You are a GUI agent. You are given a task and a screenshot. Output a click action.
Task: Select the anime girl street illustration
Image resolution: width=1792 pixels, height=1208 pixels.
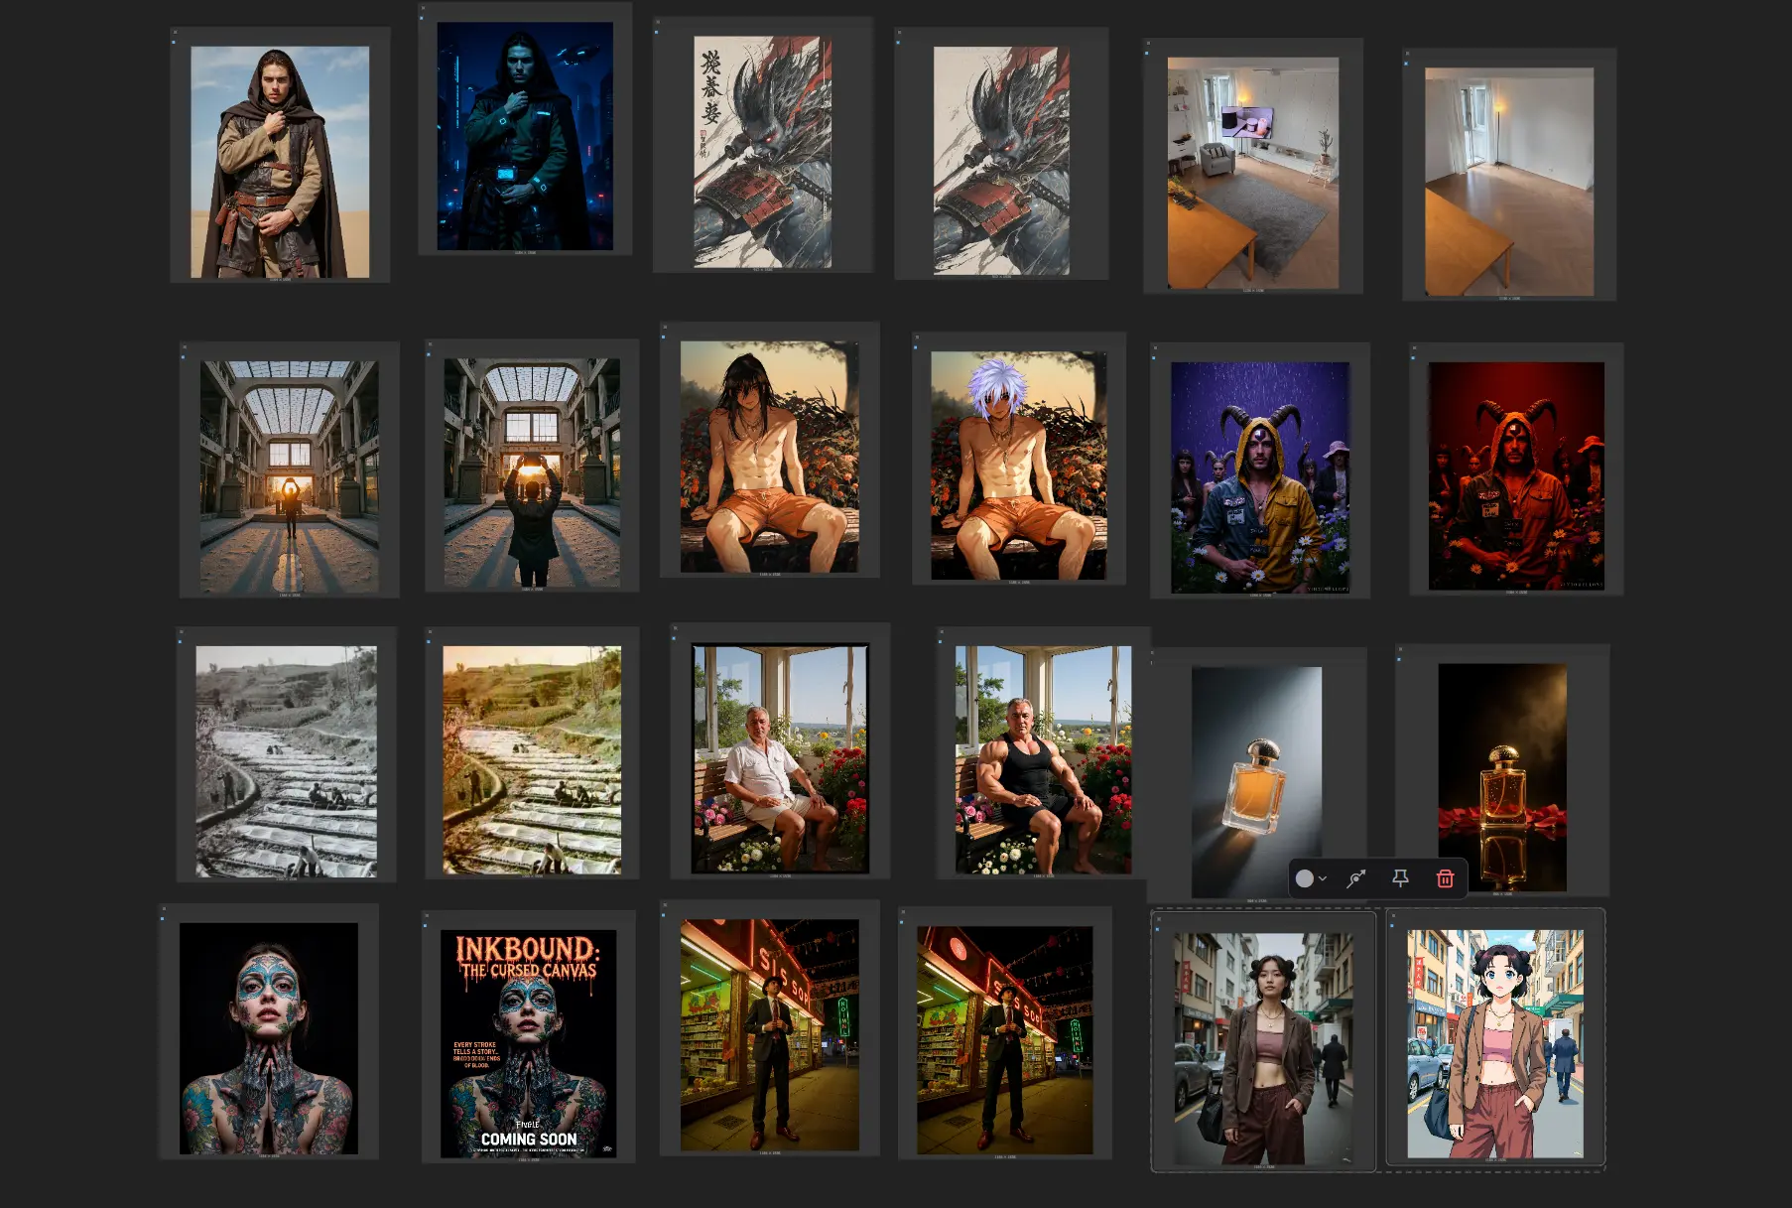click(1494, 1043)
